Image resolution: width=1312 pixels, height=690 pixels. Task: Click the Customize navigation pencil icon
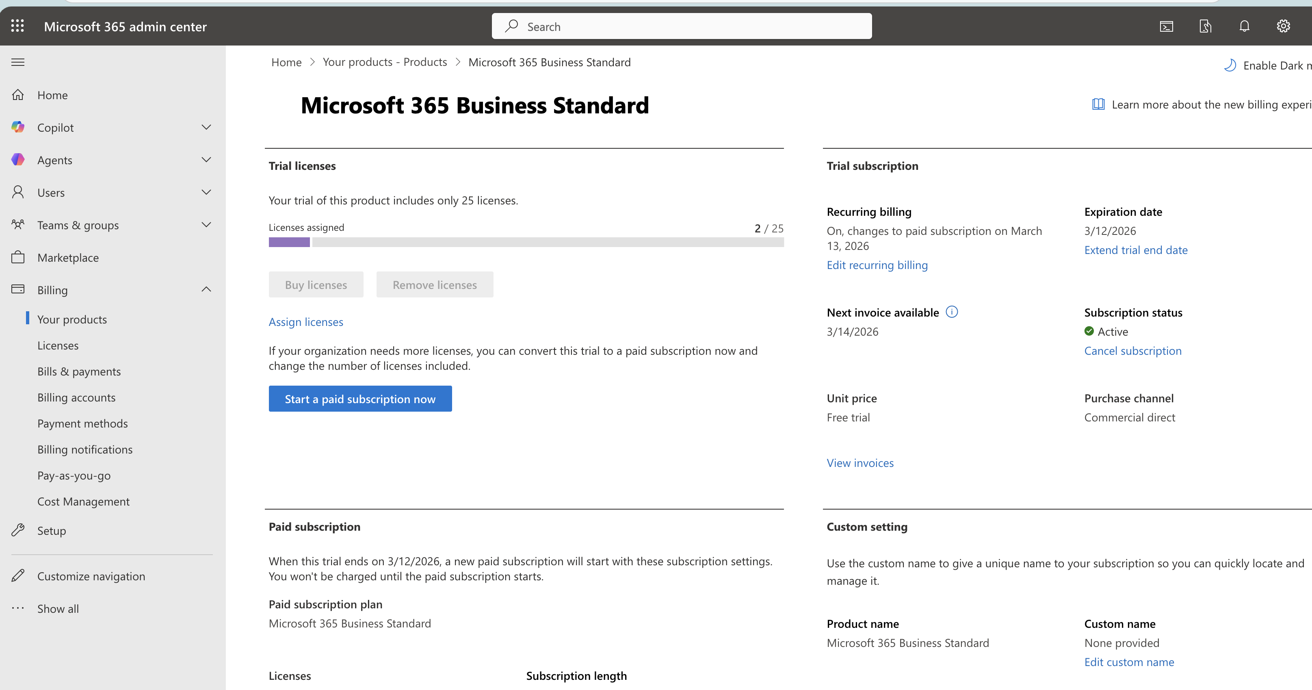pyautogui.click(x=18, y=576)
